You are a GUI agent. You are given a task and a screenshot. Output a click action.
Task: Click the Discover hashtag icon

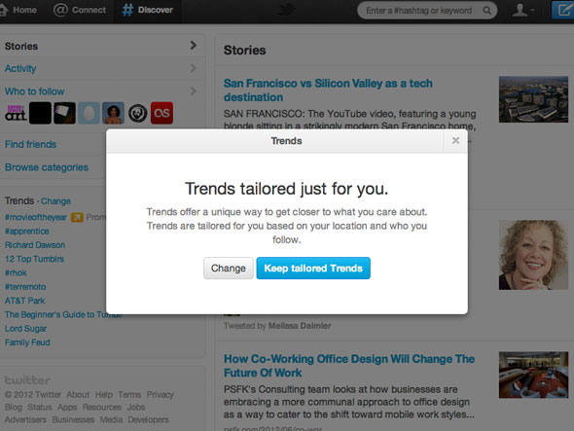click(x=127, y=10)
